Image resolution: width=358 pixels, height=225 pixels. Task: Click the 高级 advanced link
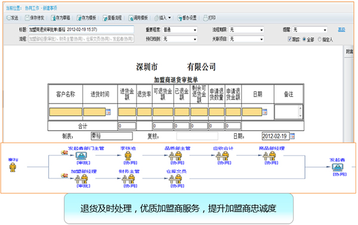pyautogui.click(x=341, y=30)
